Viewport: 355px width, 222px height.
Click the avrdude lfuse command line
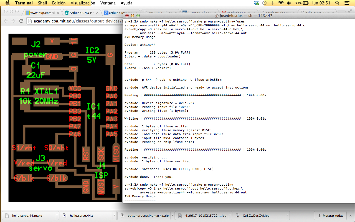(x=173, y=80)
